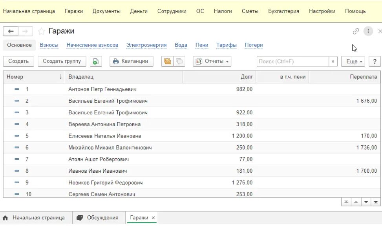Viewport: 382px width, 226px height.
Task: Jump to the first row of the list
Action: point(346,202)
